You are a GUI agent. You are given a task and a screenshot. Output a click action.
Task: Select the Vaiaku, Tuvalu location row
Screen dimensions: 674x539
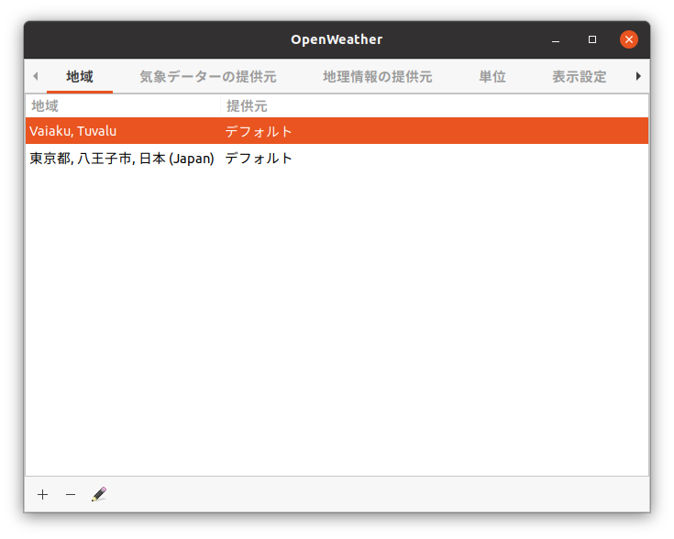coord(337,131)
